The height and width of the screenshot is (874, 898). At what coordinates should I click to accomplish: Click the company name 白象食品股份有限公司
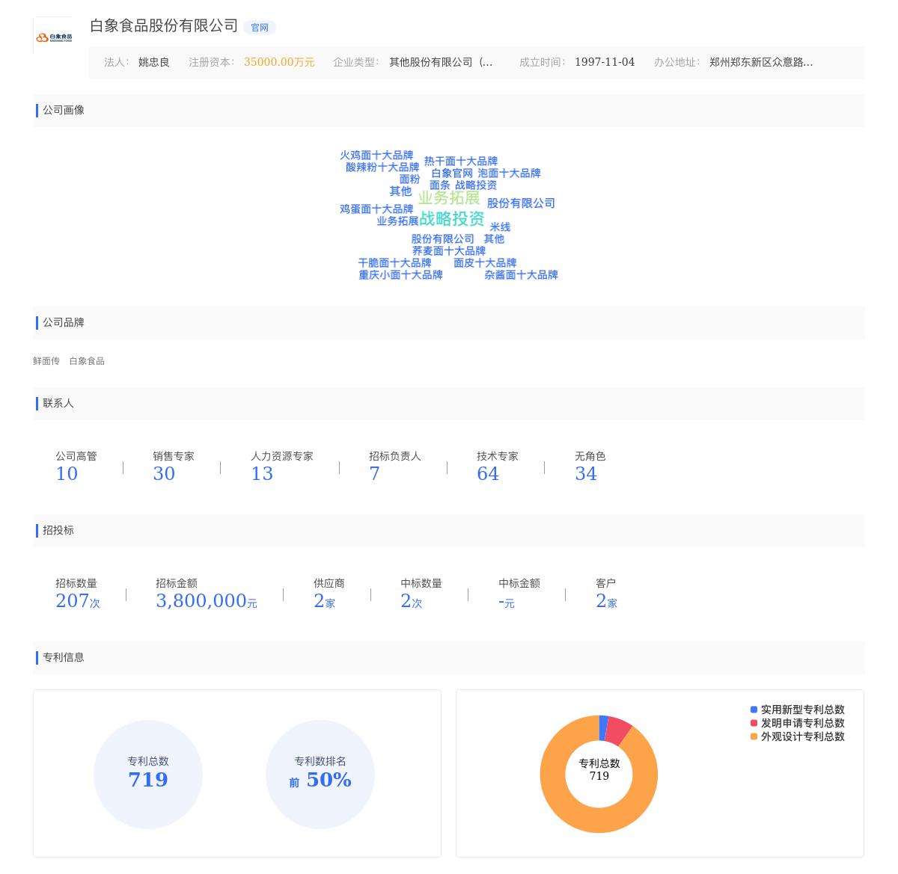(164, 26)
